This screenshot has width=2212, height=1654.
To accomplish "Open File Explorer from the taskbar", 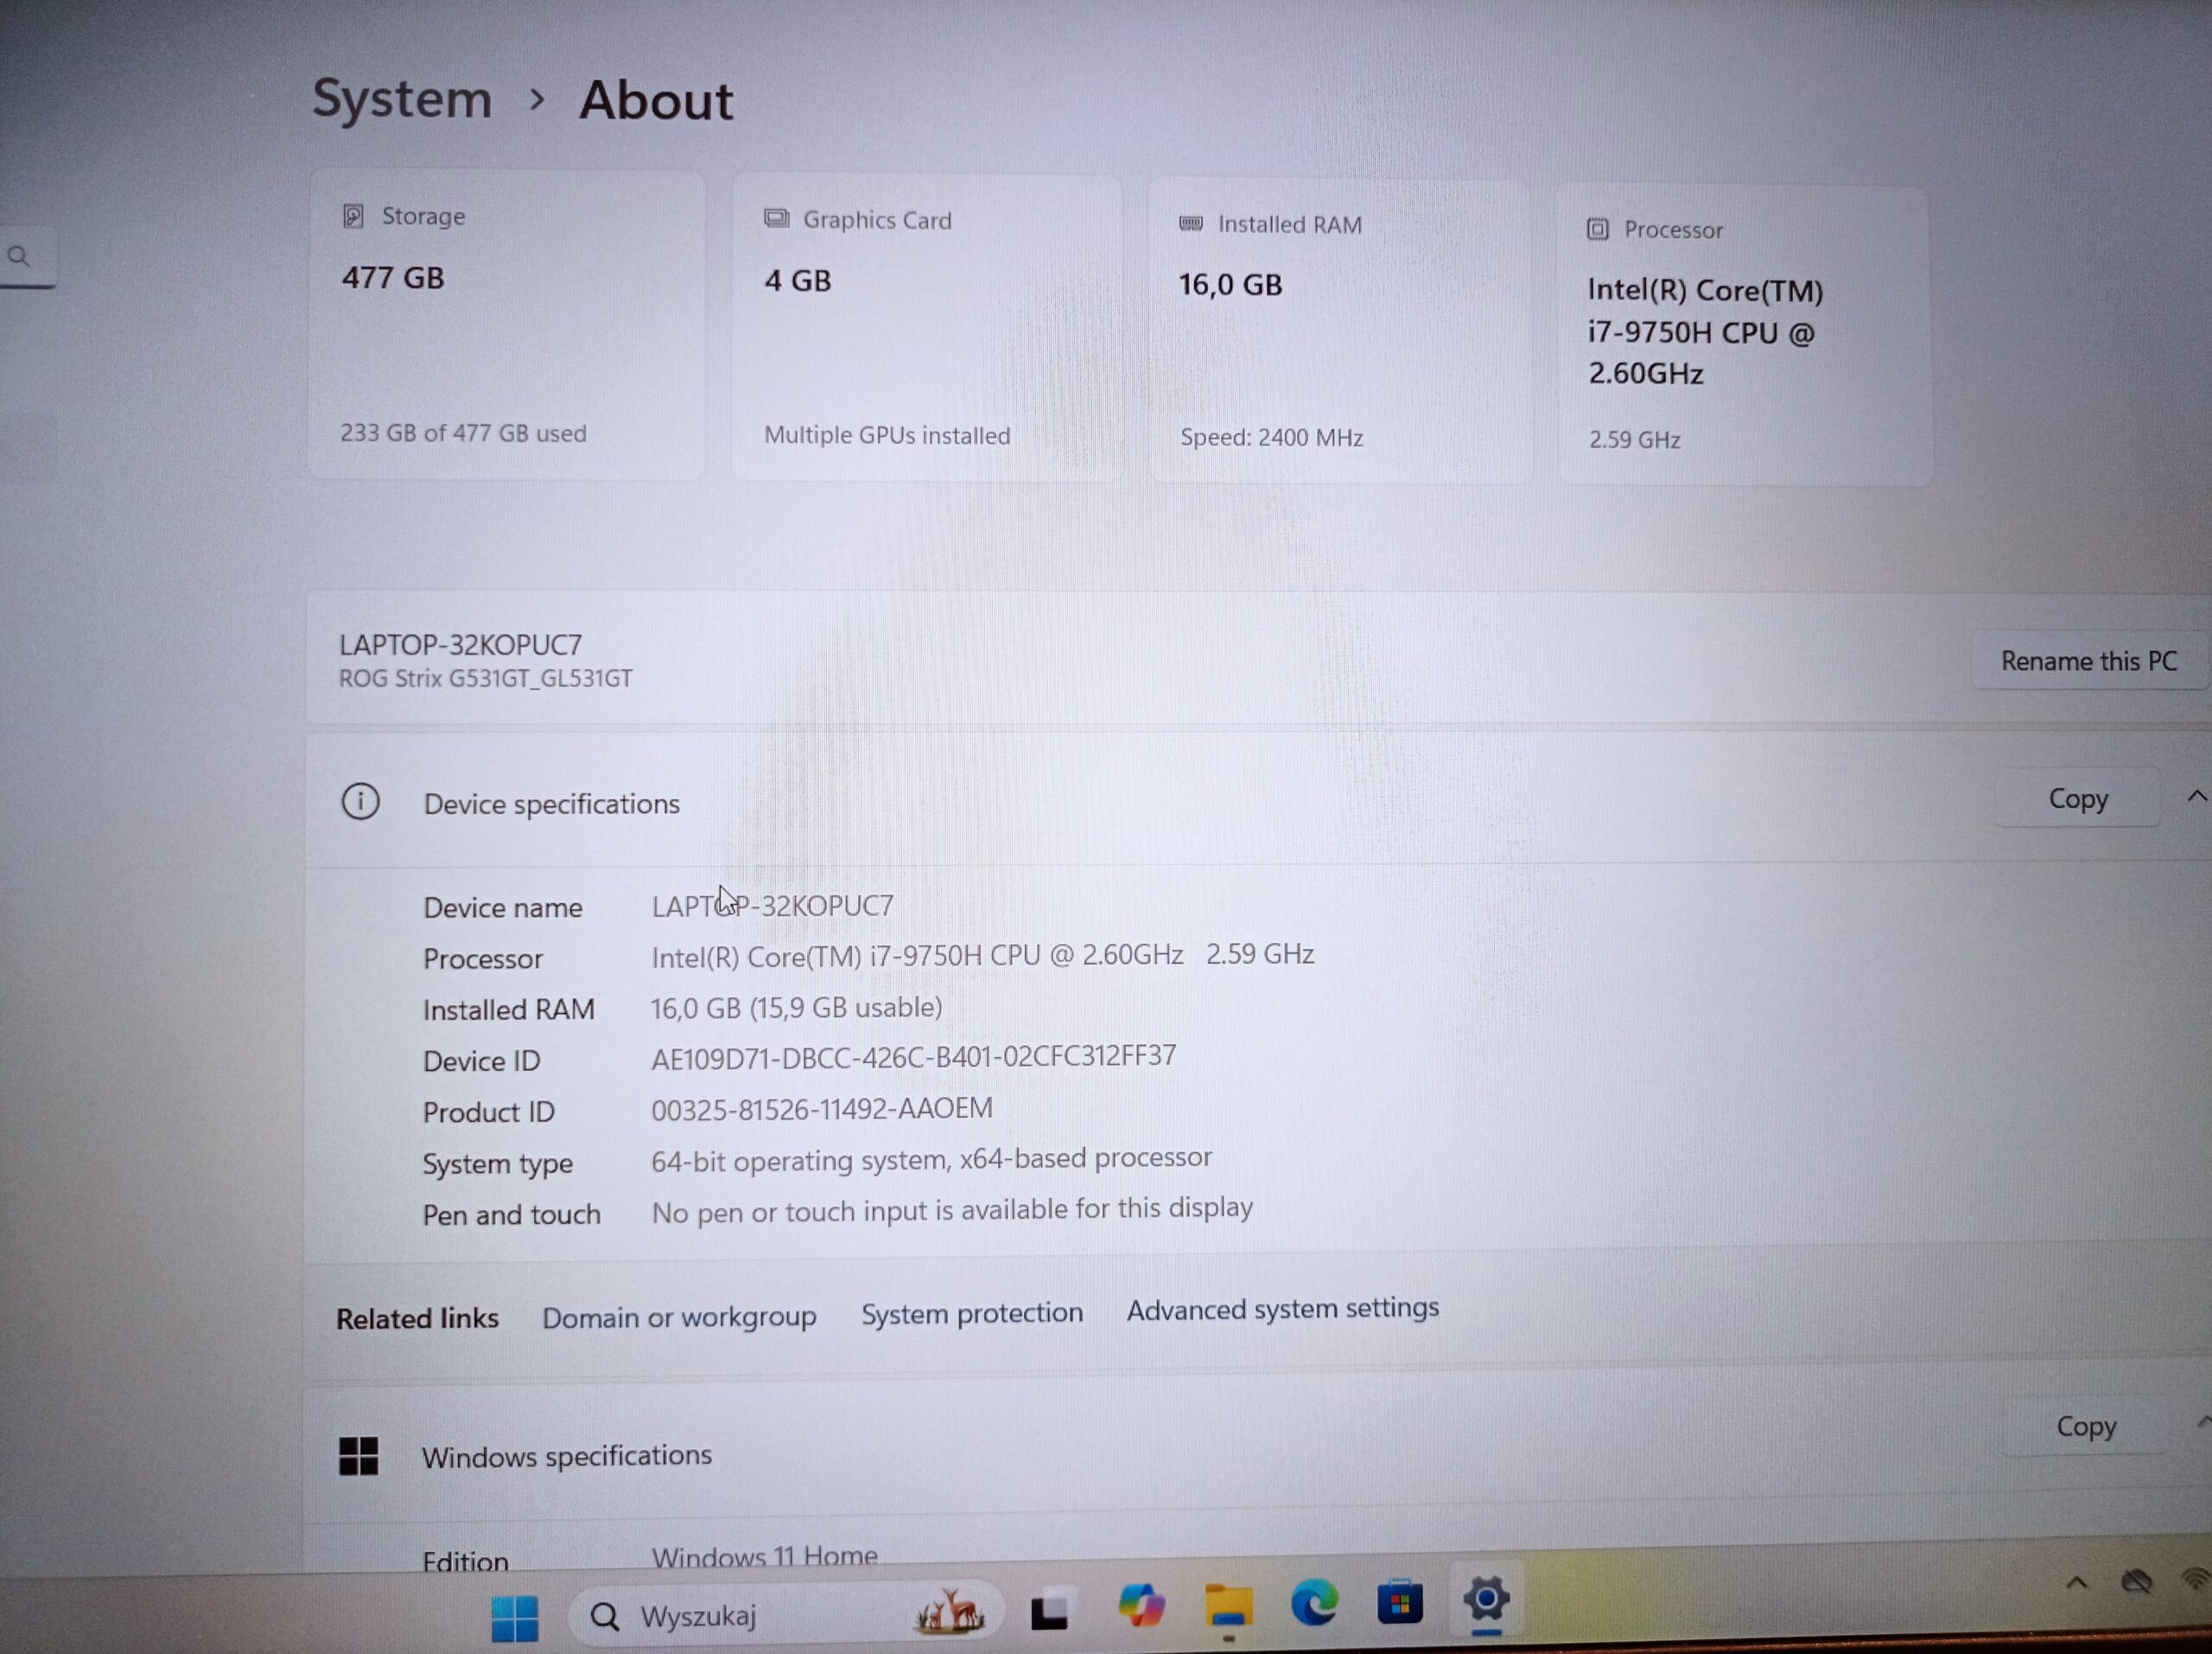I will point(1228,1605).
